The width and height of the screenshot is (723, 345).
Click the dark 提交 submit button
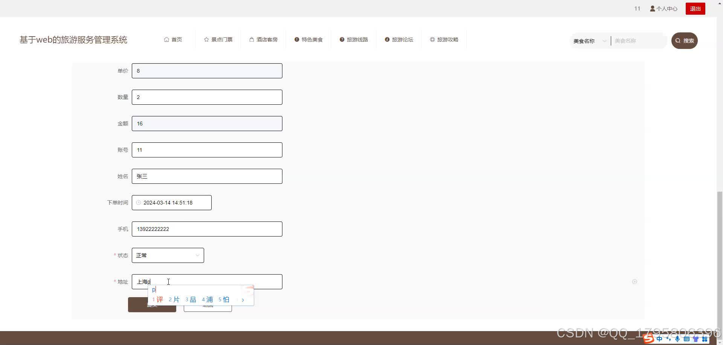tap(152, 304)
